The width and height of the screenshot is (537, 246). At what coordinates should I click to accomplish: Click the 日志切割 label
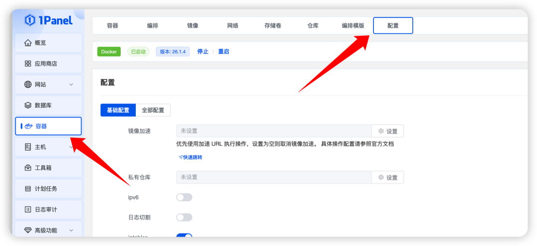click(x=139, y=217)
